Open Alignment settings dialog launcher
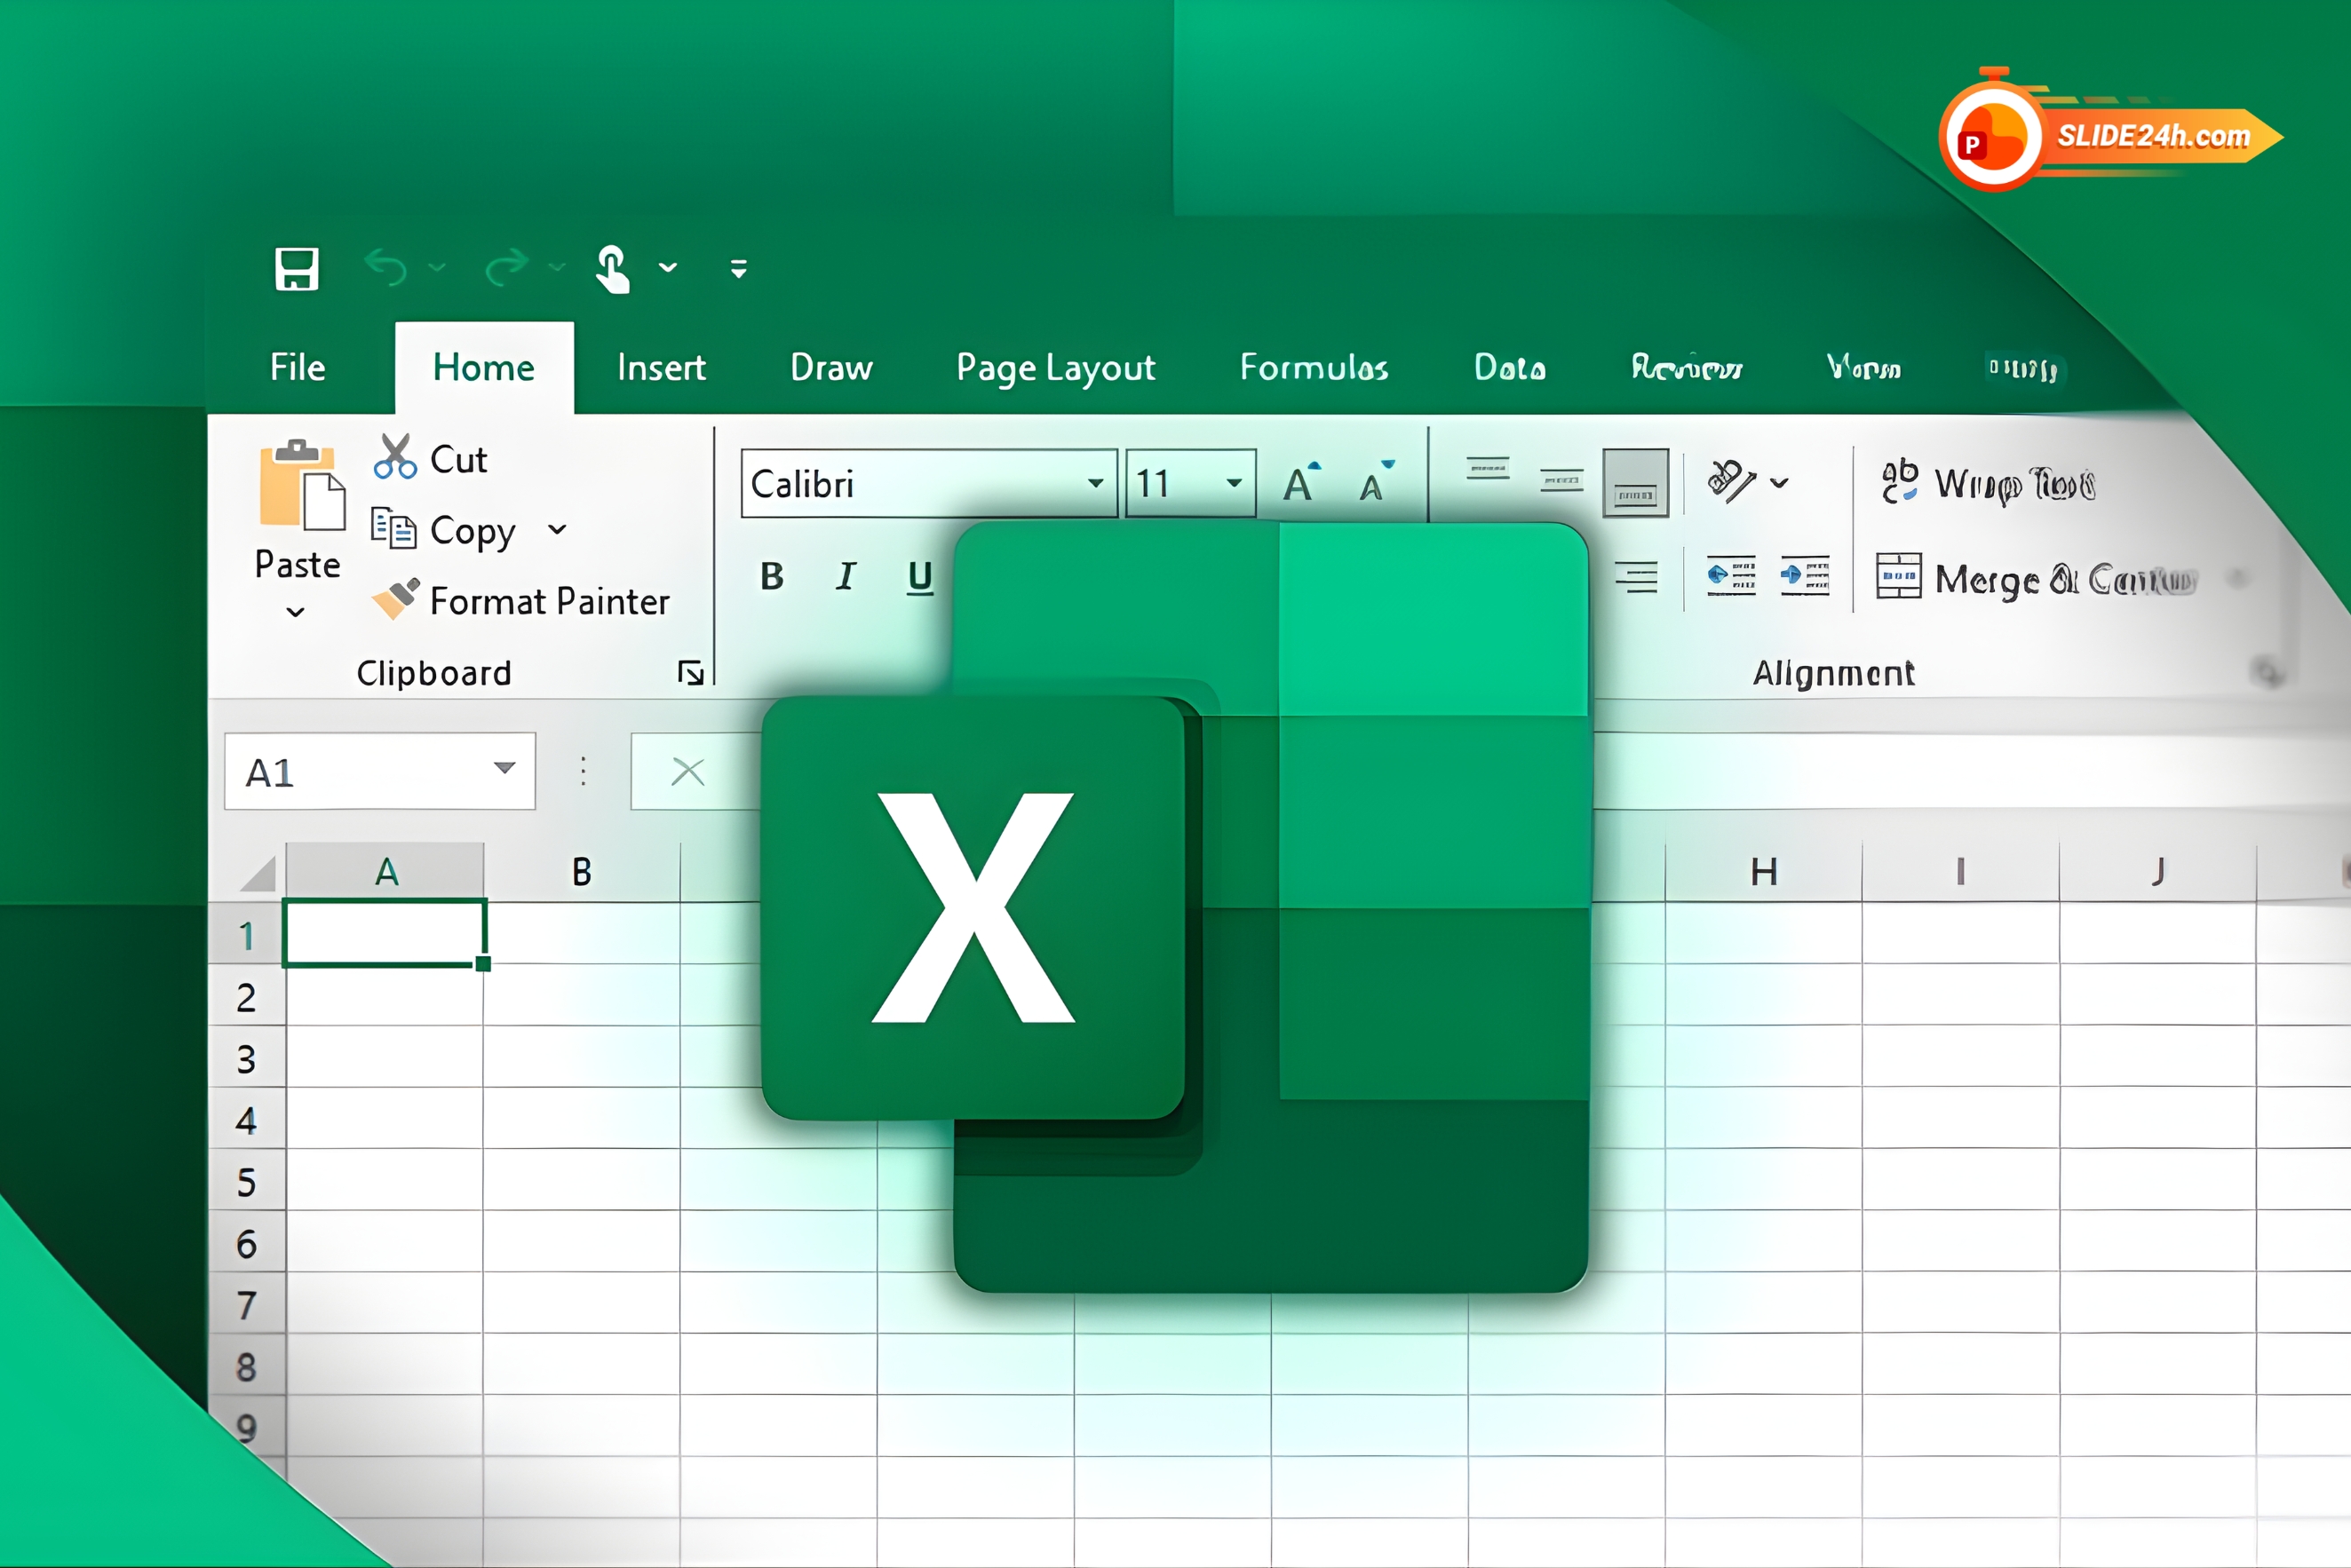2351x1568 pixels. [x=2268, y=673]
